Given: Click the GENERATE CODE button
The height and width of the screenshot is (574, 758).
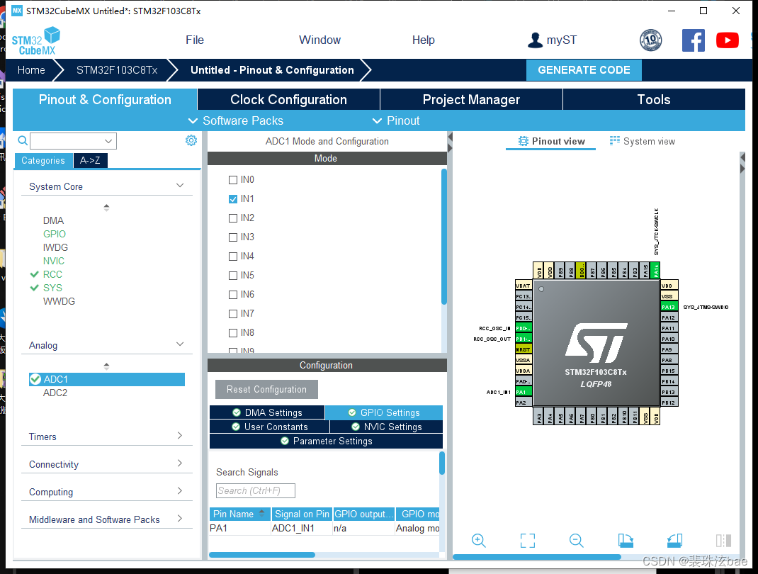Looking at the screenshot, I should (584, 70).
